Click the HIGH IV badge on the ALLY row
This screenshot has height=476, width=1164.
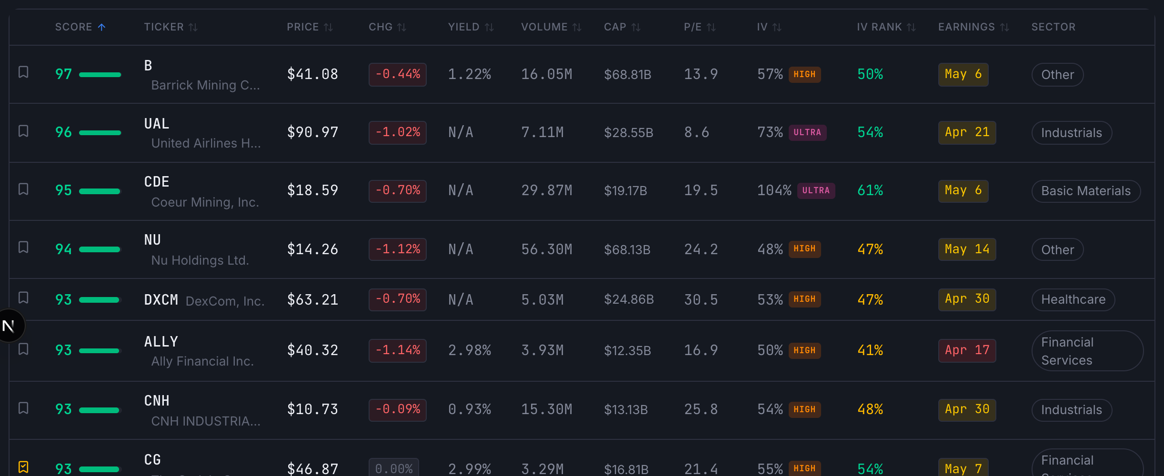coord(805,350)
